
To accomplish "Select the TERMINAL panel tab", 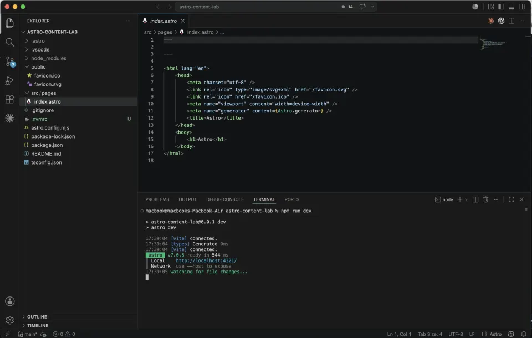I will (264, 199).
